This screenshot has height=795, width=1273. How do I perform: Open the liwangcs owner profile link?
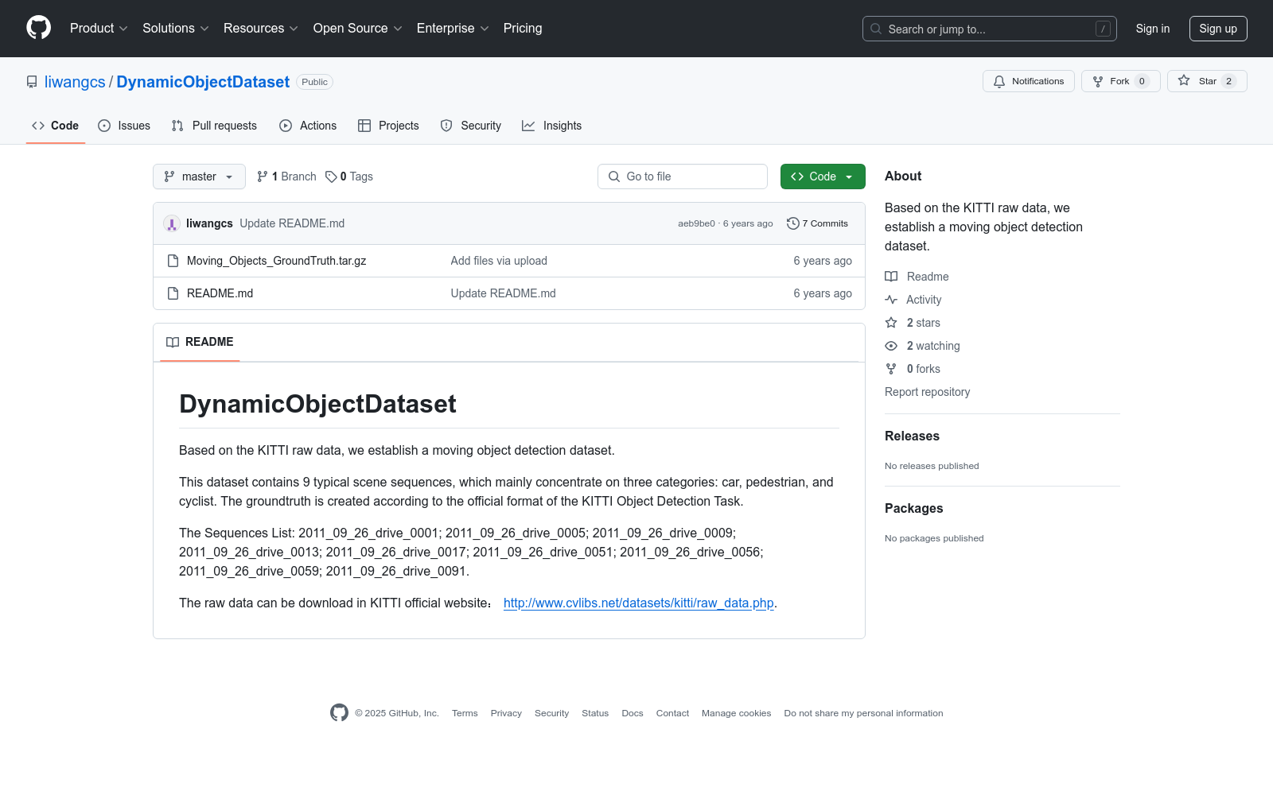[x=75, y=82]
